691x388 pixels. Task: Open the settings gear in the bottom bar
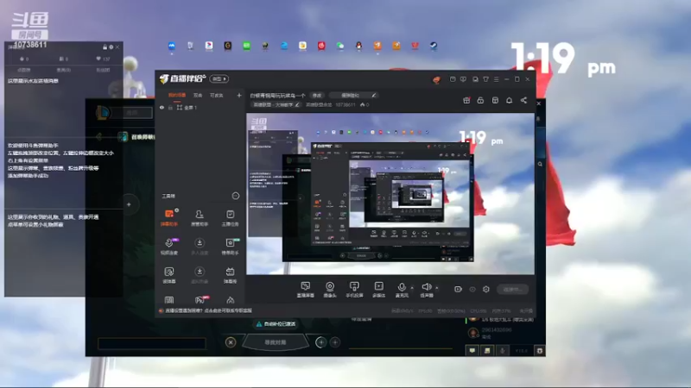point(486,289)
